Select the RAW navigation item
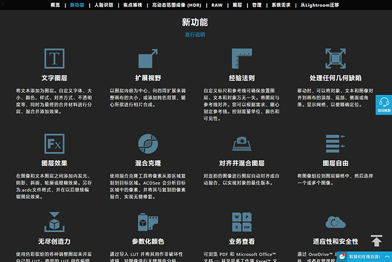The image size is (392, 262). pyautogui.click(x=217, y=5)
